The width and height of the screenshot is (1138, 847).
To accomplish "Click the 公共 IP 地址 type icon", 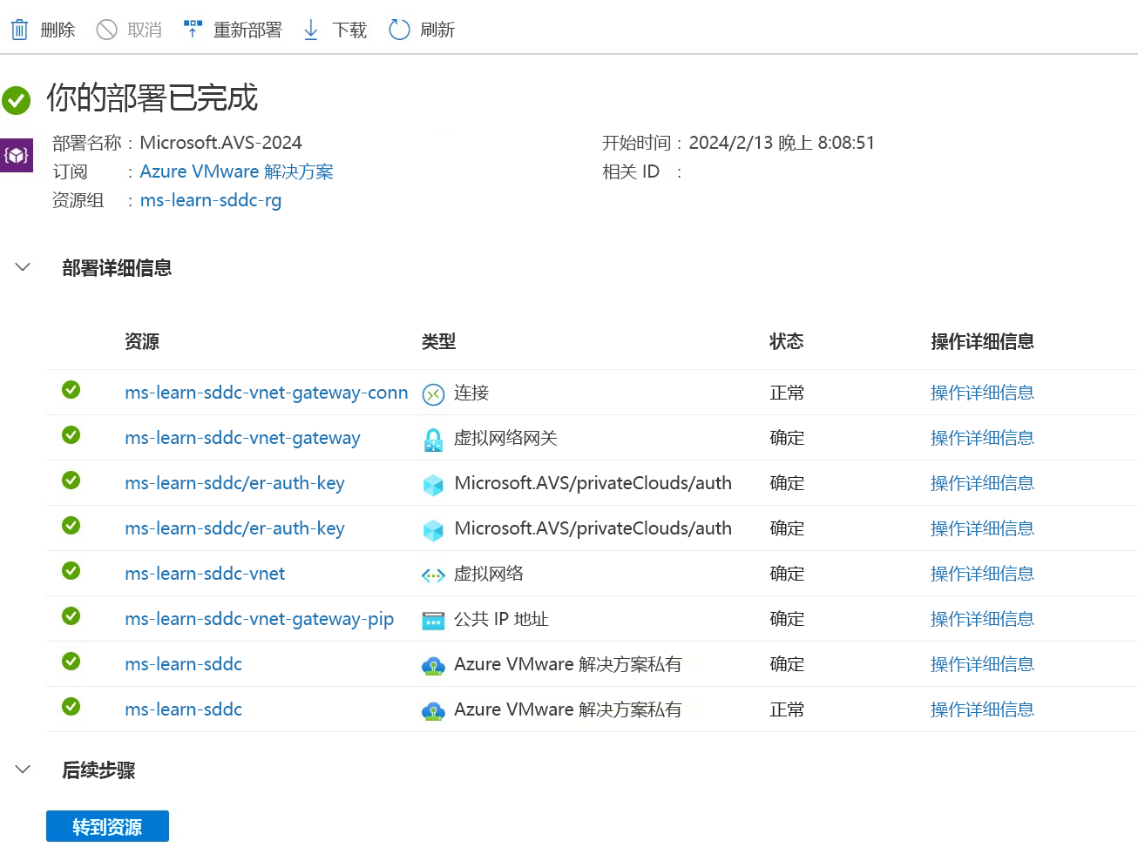I will point(433,621).
